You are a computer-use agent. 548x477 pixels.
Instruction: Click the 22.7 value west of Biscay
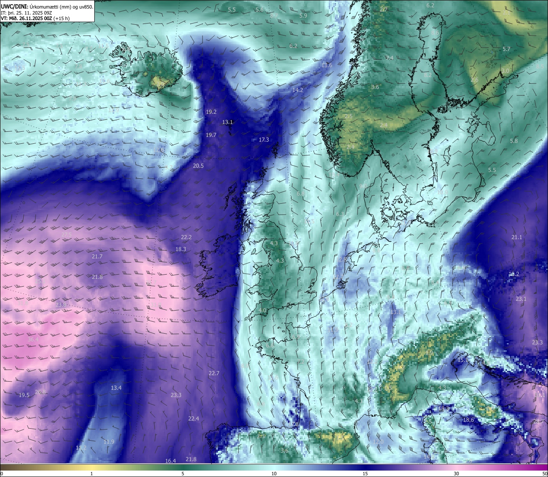[214, 373]
